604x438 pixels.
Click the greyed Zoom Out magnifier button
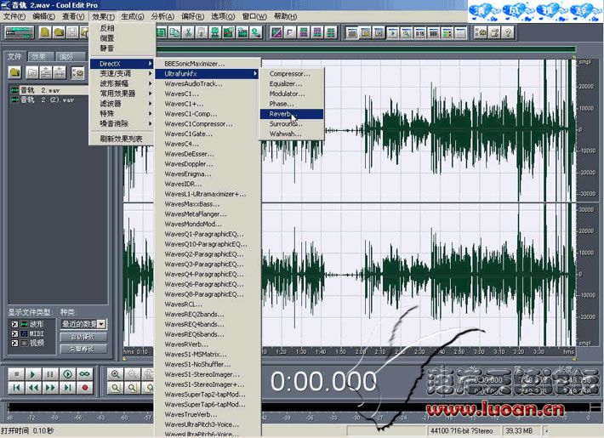[133, 374]
